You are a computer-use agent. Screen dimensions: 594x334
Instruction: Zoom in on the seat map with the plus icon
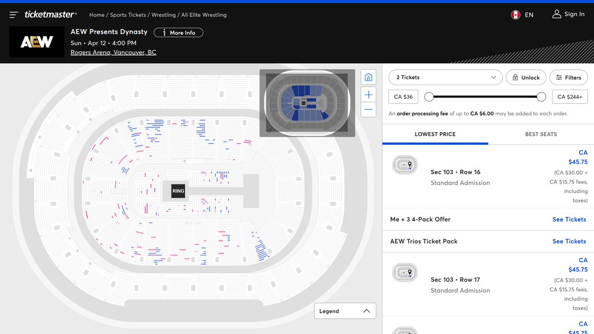[368, 94]
